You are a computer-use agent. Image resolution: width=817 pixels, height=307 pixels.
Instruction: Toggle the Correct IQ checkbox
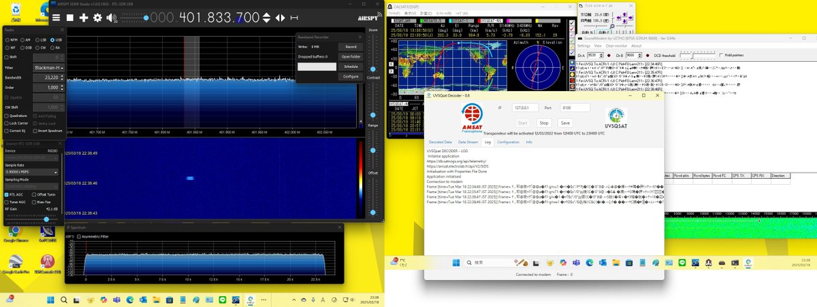(x=6, y=131)
